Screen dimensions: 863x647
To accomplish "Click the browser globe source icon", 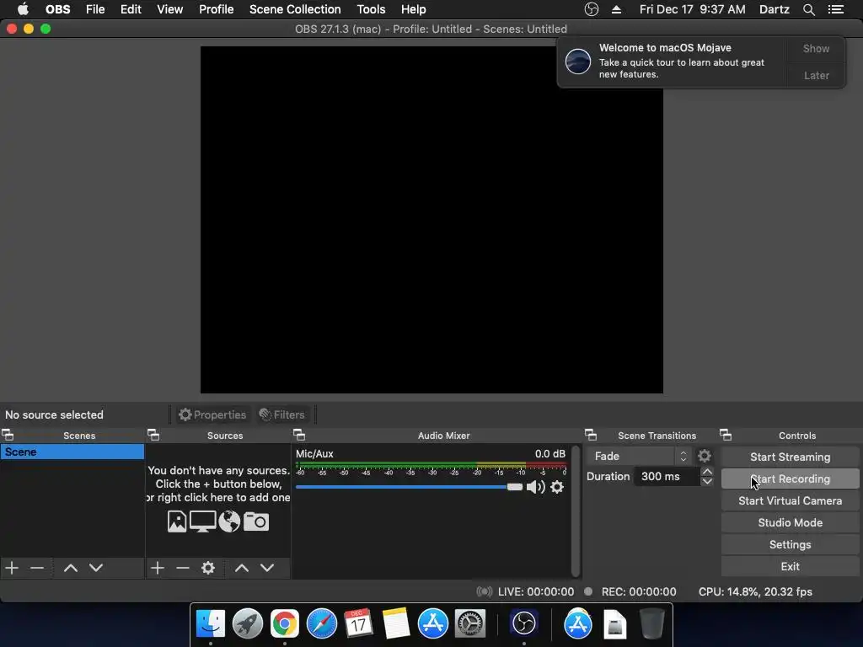I will [229, 521].
